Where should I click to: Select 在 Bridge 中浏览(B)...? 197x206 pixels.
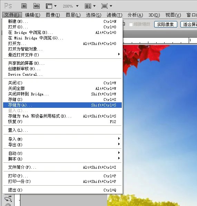(x=62, y=32)
